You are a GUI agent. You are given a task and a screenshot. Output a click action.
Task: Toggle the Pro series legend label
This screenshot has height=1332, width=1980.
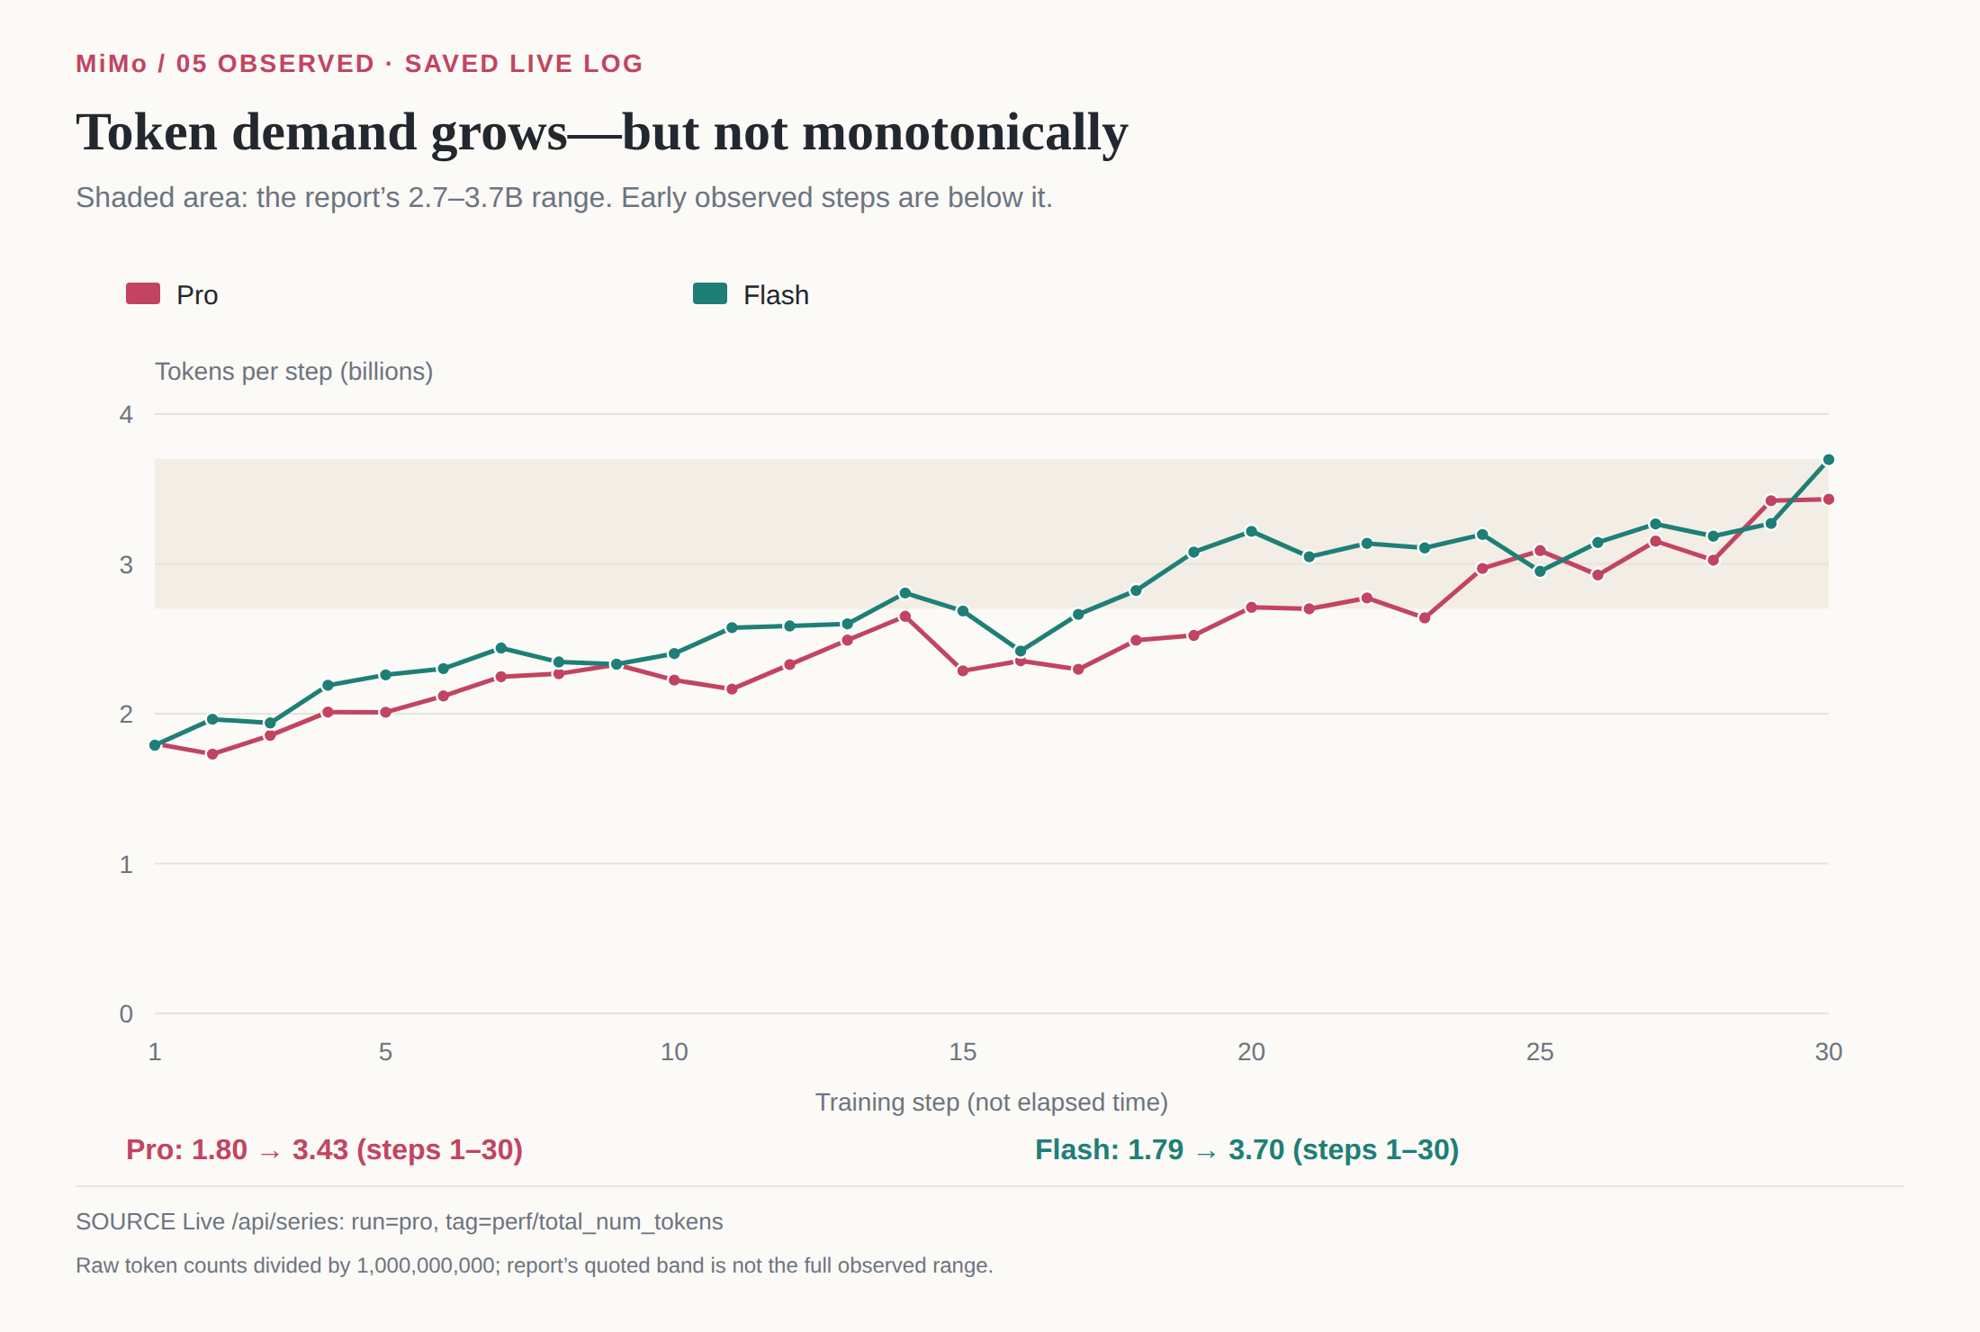pos(197,295)
